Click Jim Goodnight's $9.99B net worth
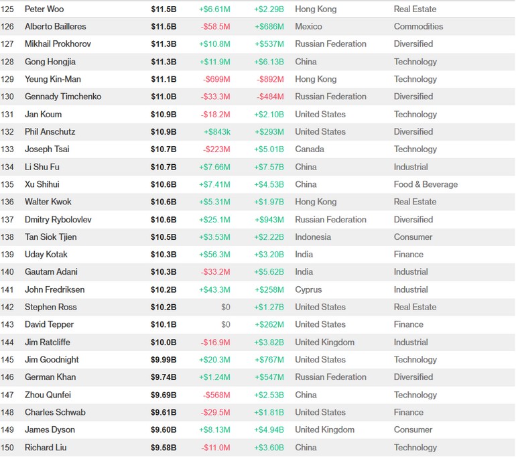 click(163, 360)
